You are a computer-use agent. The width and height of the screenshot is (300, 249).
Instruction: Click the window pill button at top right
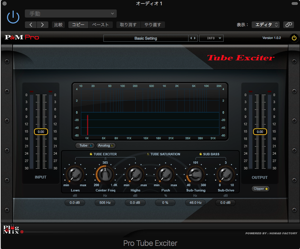coord(294,3)
